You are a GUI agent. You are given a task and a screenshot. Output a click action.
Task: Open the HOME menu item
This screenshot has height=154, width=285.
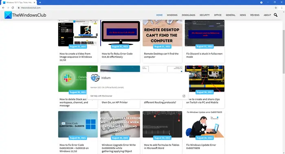point(160,15)
